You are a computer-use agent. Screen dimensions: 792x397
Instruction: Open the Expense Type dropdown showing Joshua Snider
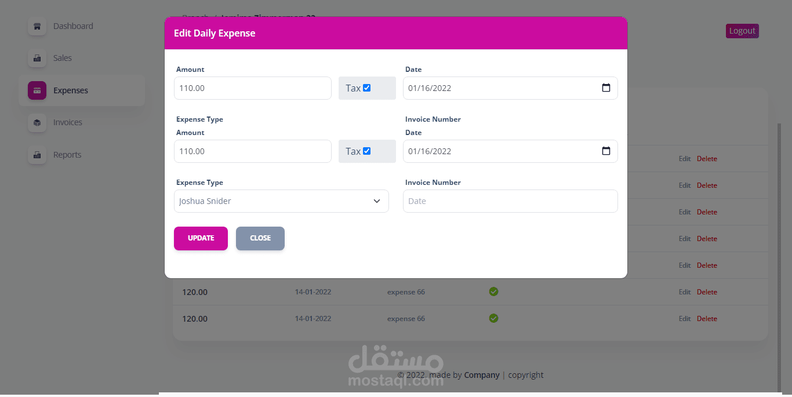pyautogui.click(x=281, y=201)
